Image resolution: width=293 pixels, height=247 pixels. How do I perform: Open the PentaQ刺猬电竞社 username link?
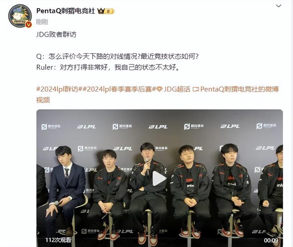pyautogui.click(x=66, y=11)
